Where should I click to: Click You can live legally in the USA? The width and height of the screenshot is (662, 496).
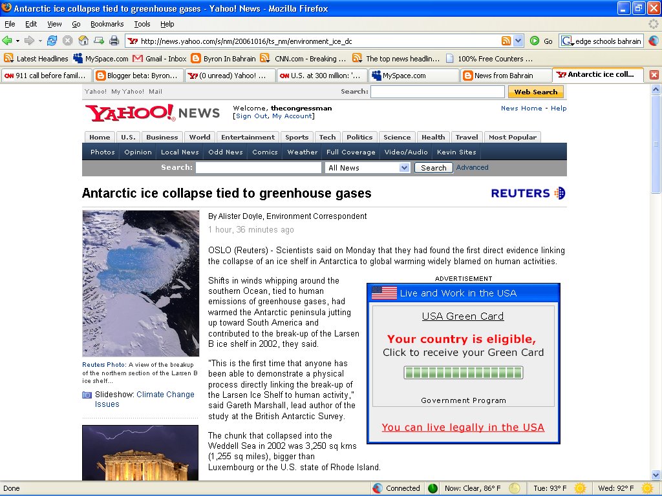pos(463,428)
